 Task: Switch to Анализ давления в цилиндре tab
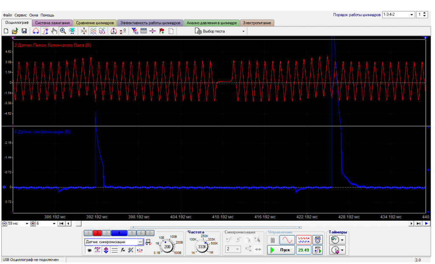tap(212, 23)
